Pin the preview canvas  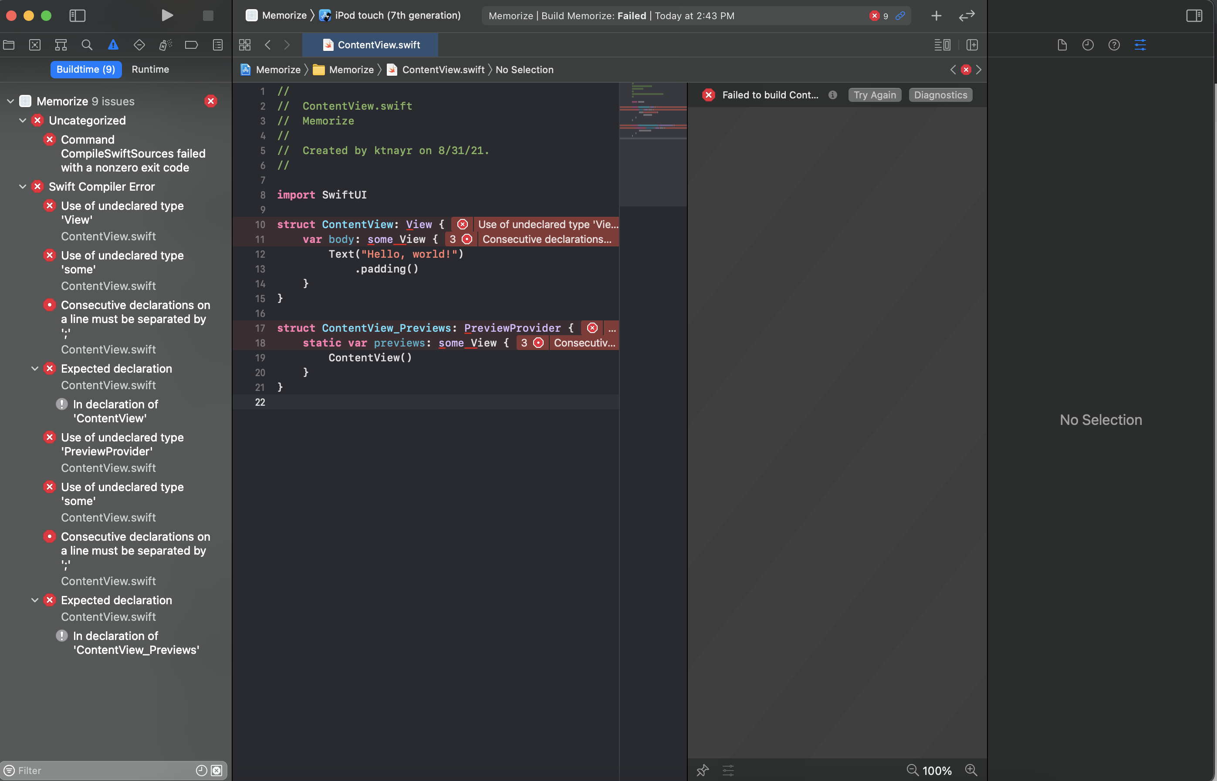[702, 771]
